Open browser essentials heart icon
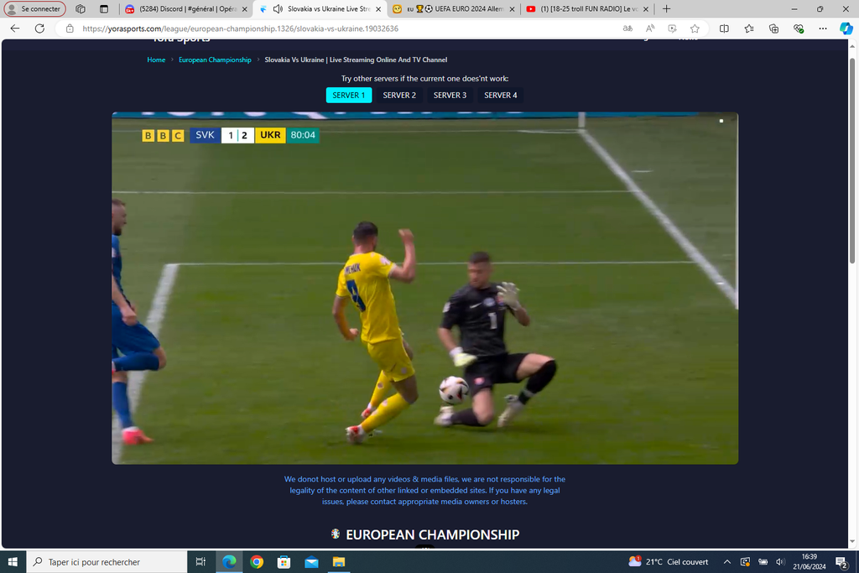The image size is (859, 573). (799, 29)
